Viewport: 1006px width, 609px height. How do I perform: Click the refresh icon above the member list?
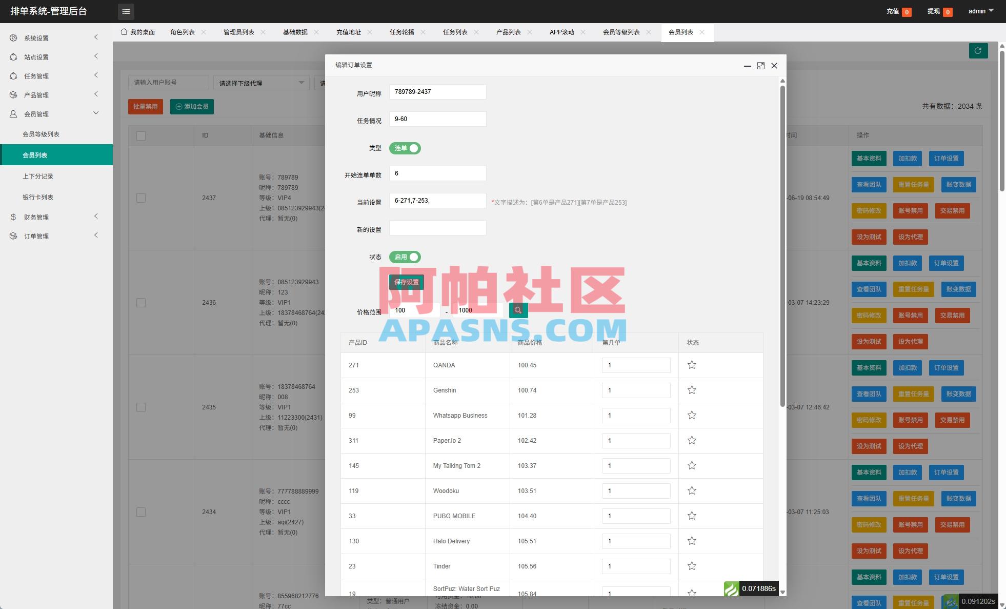point(978,51)
